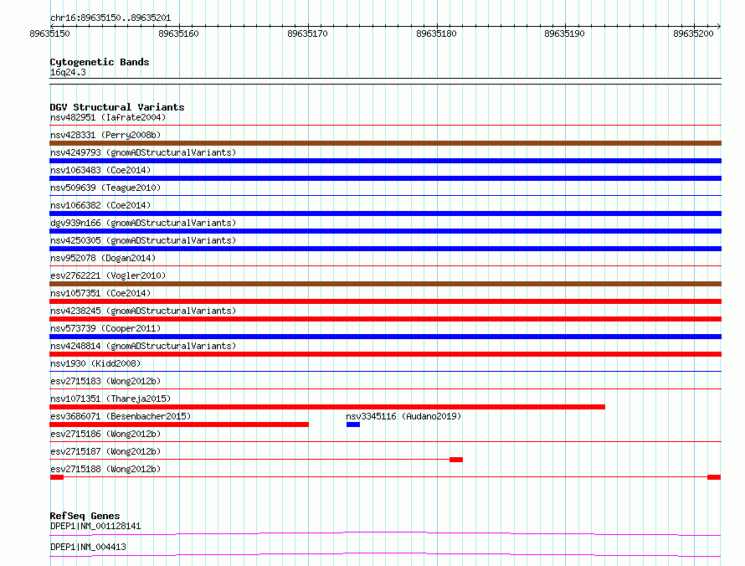Viewport: 745px width, 566px height.
Task: Select the brown bar under esv2762221 (Vogler2010)
Action: 385,284
